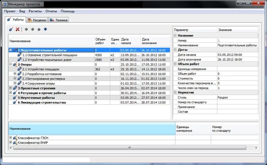Collapse the Даты property group
Image resolution: width=267 pixels, height=165 pixels.
(x=175, y=50)
